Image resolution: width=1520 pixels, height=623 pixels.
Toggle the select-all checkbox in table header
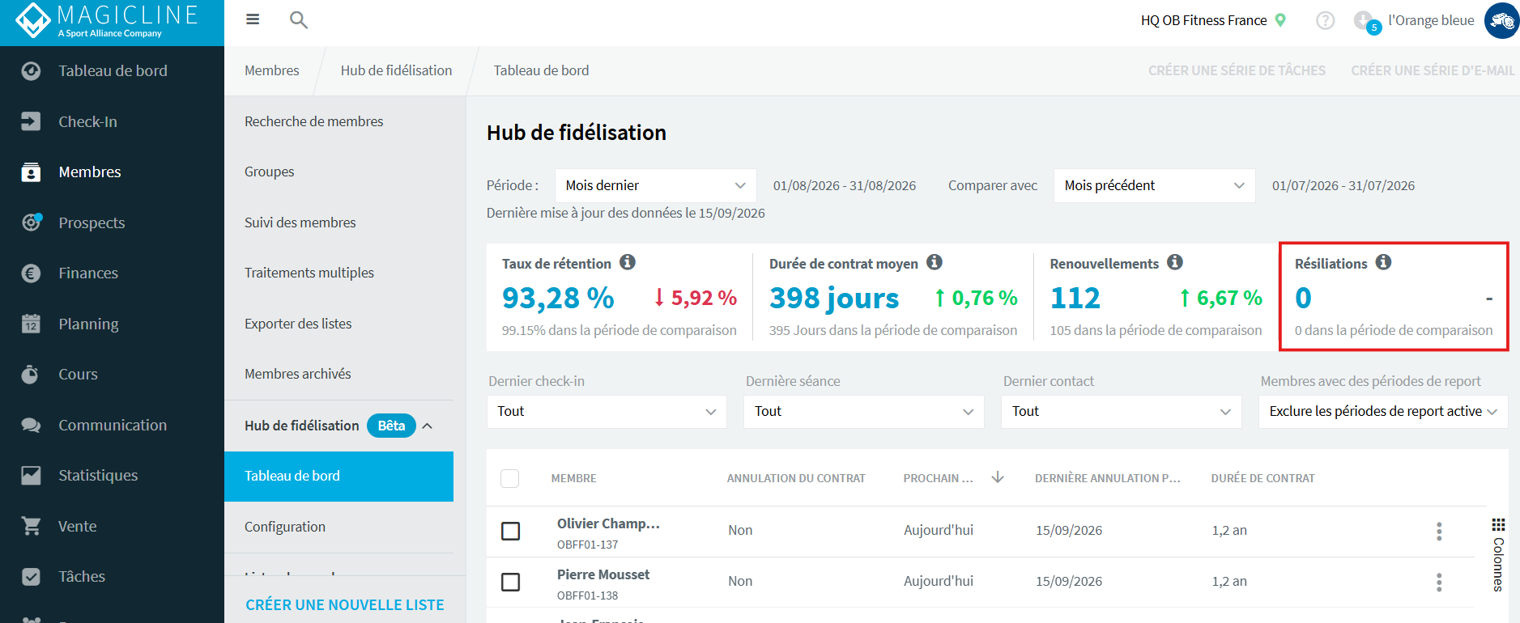tap(510, 478)
